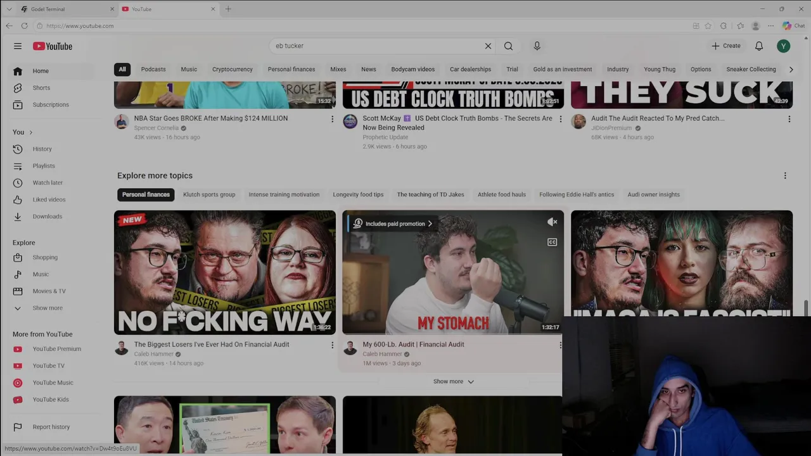The height and width of the screenshot is (456, 811).
Task: Open My 600-Lb. Audit video title
Action: (x=413, y=345)
